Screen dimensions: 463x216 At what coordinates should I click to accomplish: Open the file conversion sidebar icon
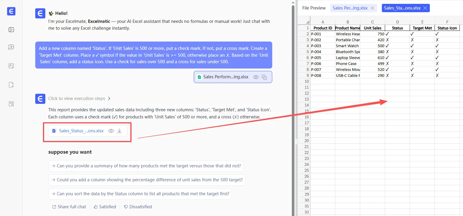click(11, 85)
